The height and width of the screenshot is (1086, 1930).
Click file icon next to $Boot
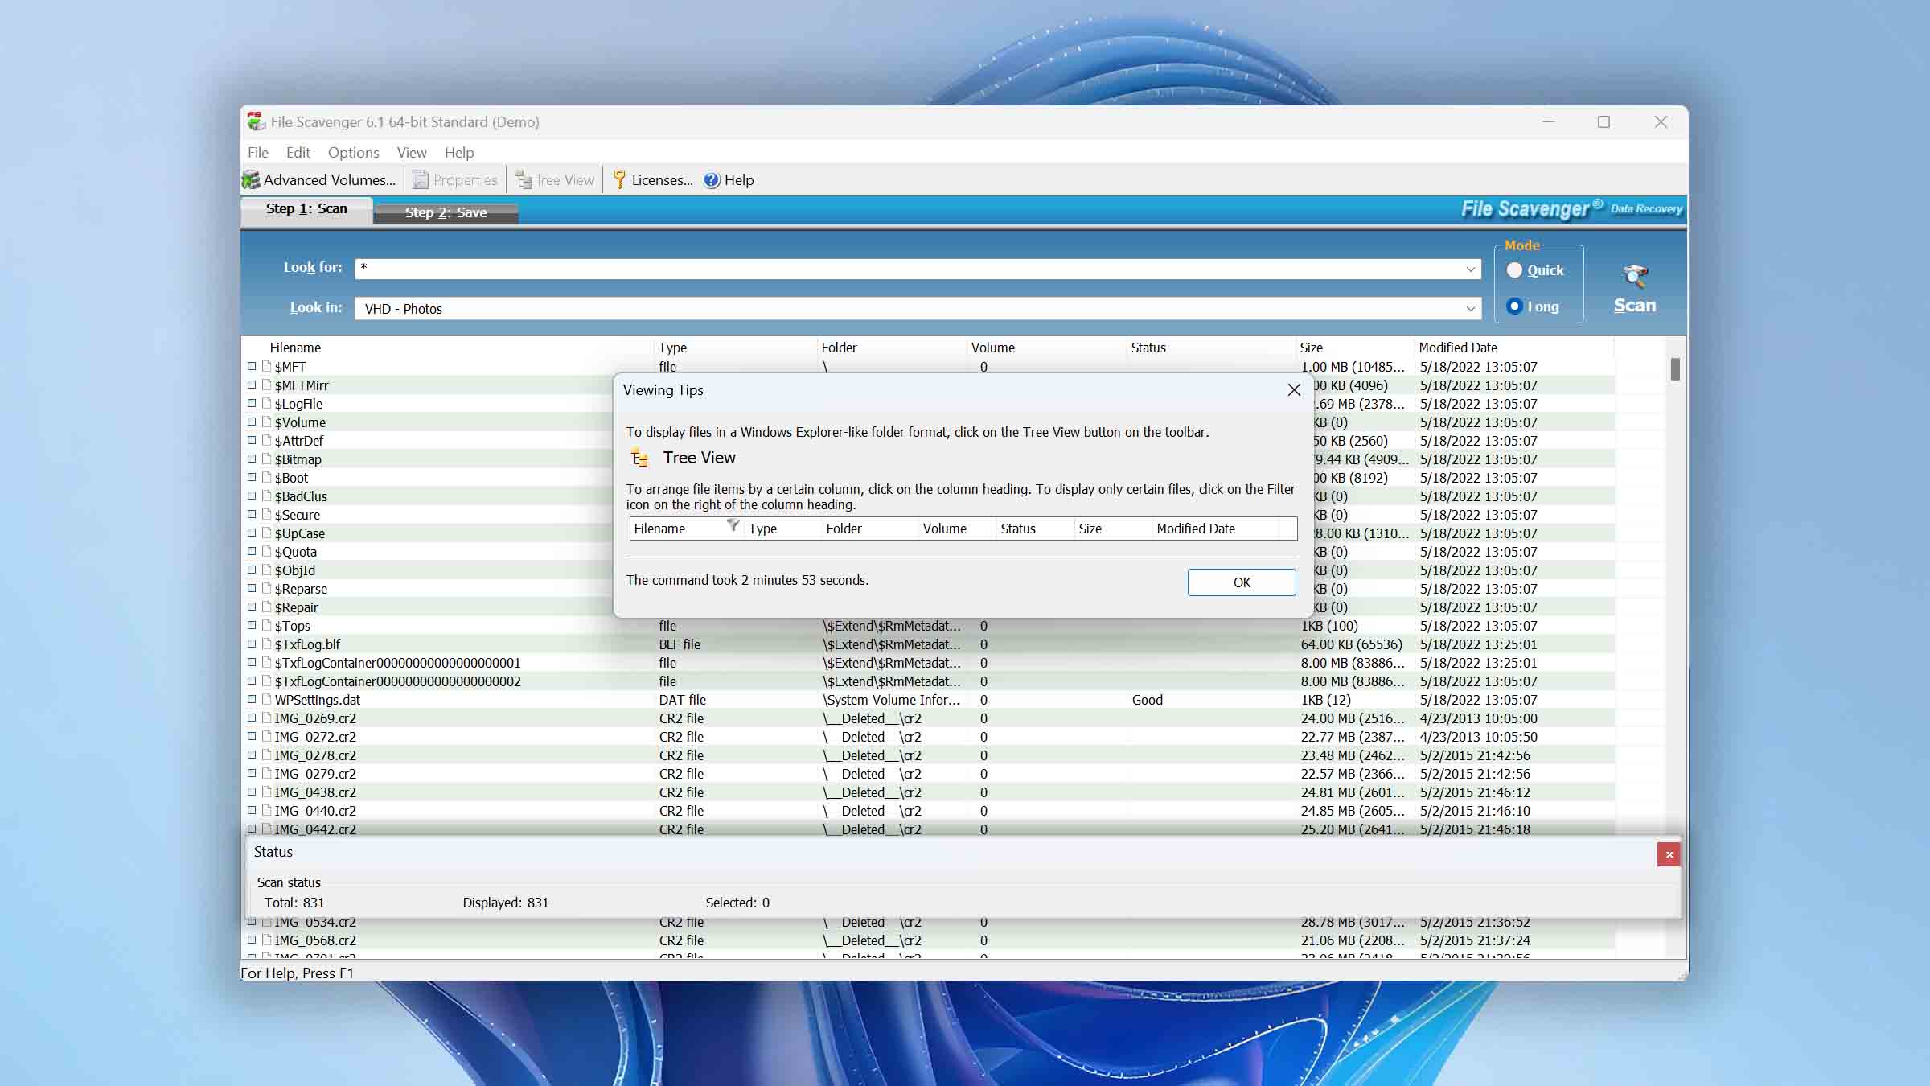tap(266, 478)
